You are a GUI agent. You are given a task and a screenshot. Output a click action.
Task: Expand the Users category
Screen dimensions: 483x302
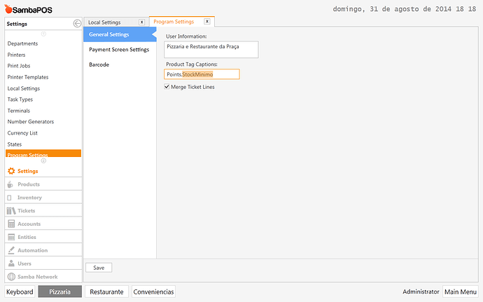[43, 263]
